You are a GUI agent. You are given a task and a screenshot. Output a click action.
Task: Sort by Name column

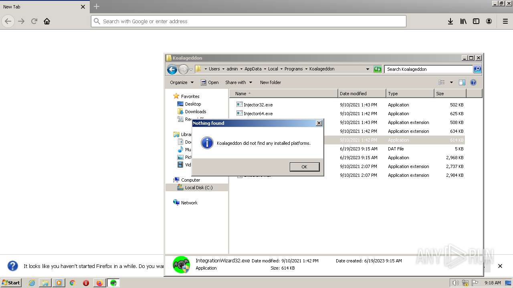pyautogui.click(x=284, y=94)
